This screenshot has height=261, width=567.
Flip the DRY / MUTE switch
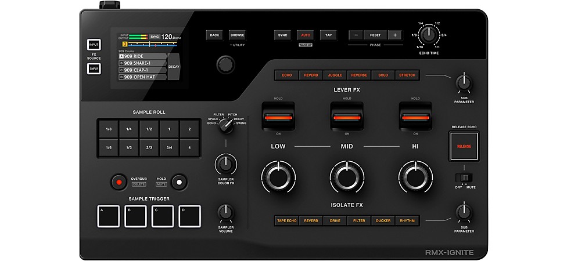[464, 177]
